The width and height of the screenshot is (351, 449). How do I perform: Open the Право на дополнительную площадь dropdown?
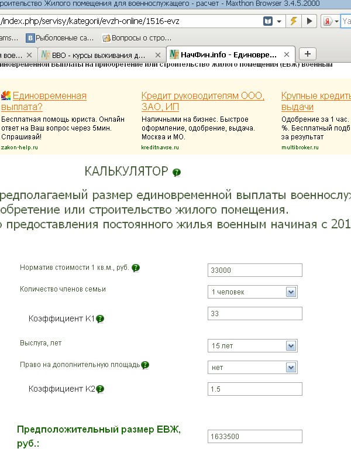coord(253,368)
